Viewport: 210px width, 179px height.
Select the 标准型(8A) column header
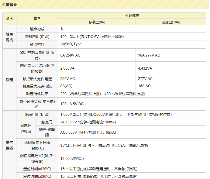pos(97,22)
